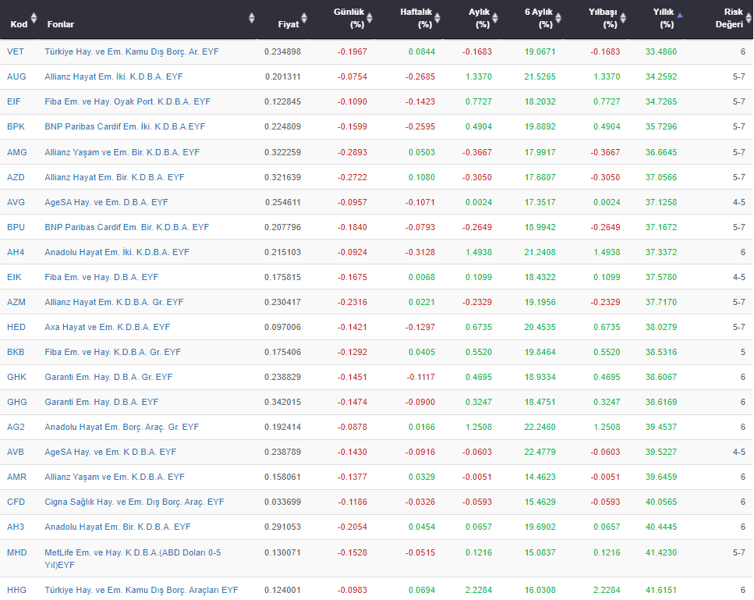This screenshot has width=754, height=600.
Task: Open Allianz Yaşam ve Em. K.D.B.A. EYF
Action: (115, 478)
